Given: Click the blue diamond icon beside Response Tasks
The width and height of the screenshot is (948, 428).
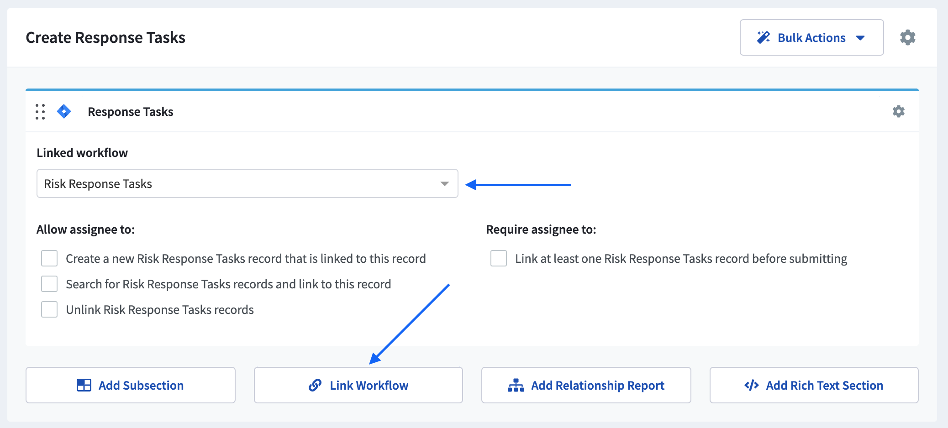Looking at the screenshot, I should (x=64, y=111).
